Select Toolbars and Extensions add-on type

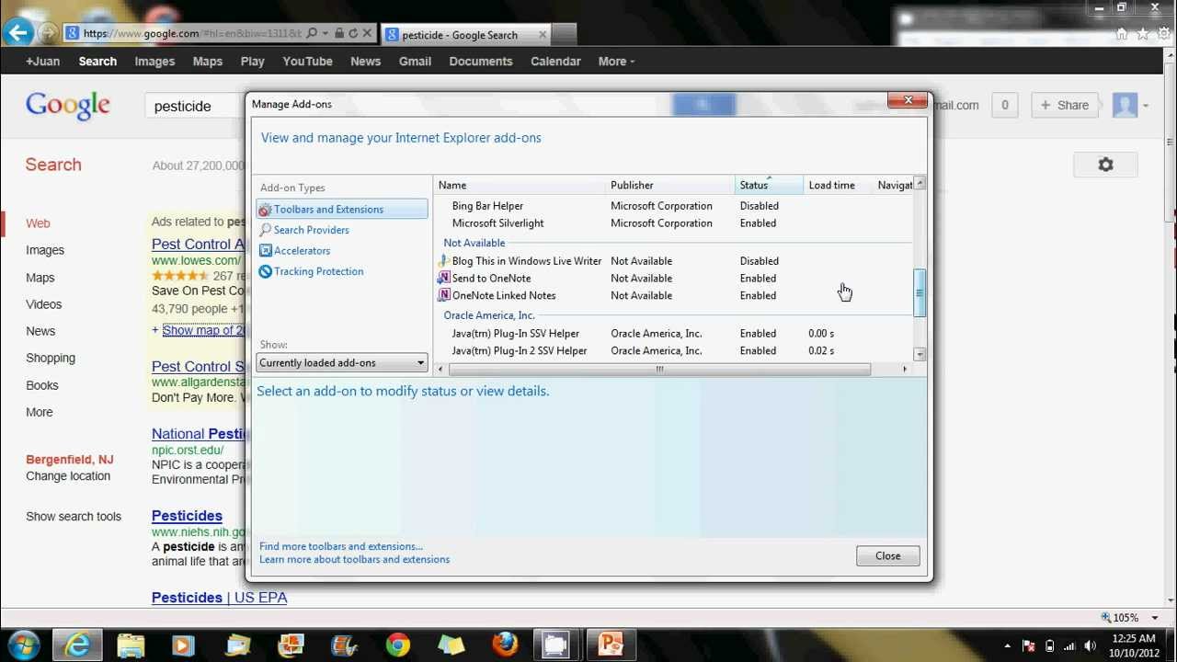coord(342,210)
